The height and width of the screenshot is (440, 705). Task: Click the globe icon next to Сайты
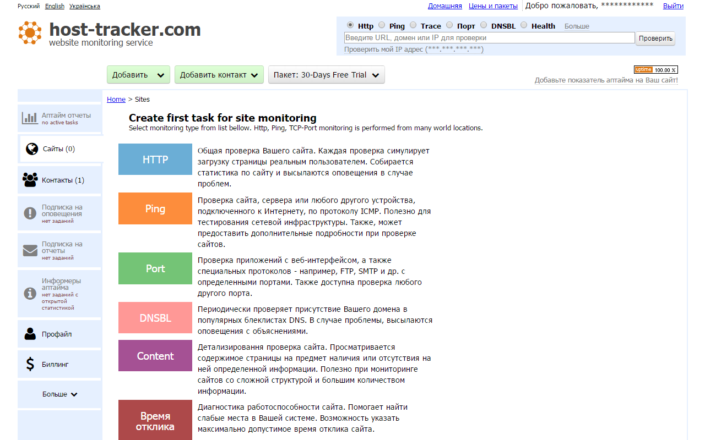(32, 148)
